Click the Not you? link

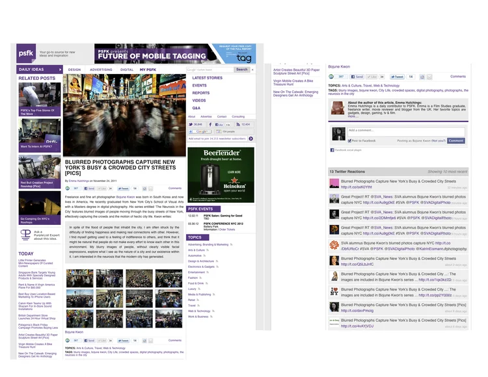click(439, 141)
